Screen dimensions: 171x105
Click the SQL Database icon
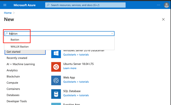point(56,94)
